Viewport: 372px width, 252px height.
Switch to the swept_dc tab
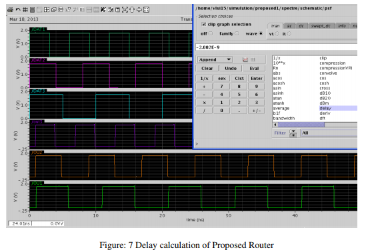tap(321, 25)
